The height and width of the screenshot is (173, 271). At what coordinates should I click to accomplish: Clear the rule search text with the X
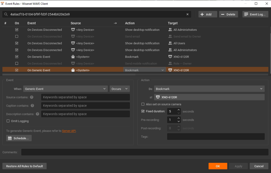coord(188,14)
